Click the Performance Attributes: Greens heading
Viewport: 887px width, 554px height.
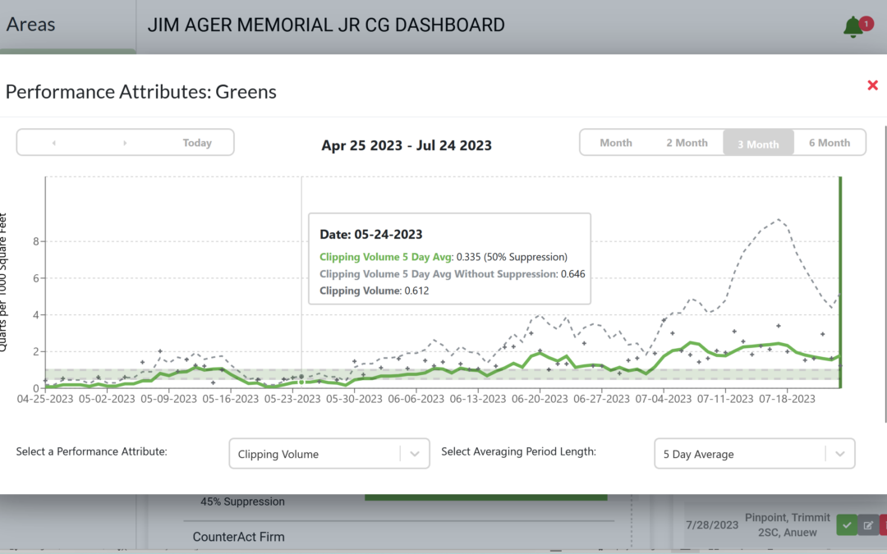[x=141, y=92]
